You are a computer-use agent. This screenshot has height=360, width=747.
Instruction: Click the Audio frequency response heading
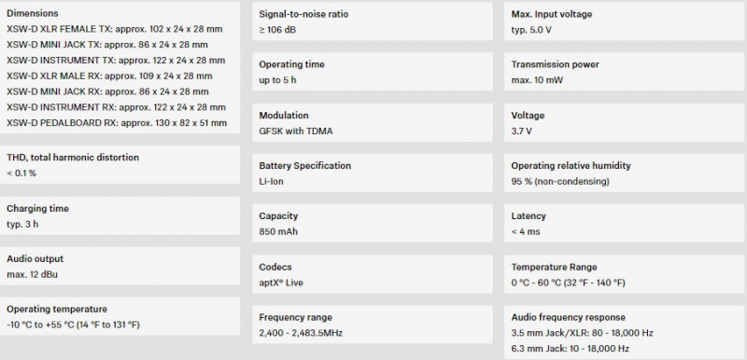(569, 317)
